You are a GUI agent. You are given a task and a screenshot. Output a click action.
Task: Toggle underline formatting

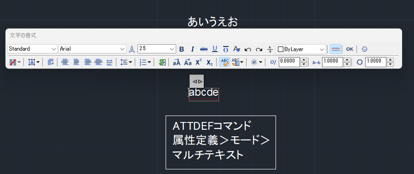coord(215,49)
